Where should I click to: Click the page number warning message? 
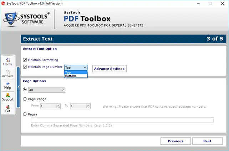tap(154, 107)
